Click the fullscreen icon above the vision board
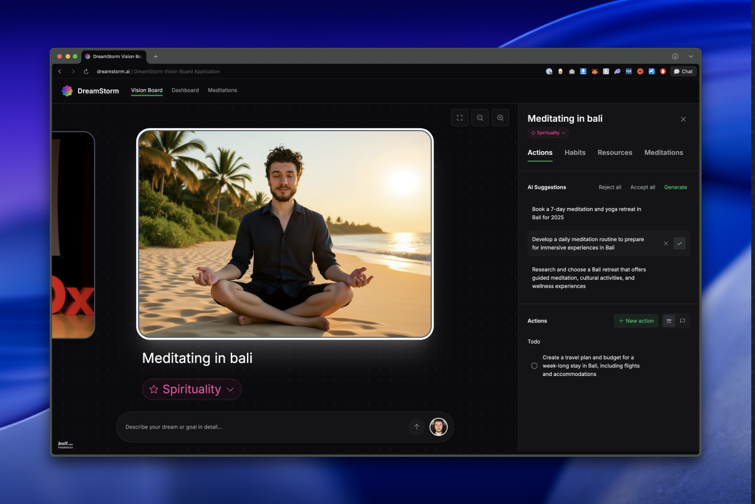Image resolution: width=755 pixels, height=504 pixels. pos(460,117)
